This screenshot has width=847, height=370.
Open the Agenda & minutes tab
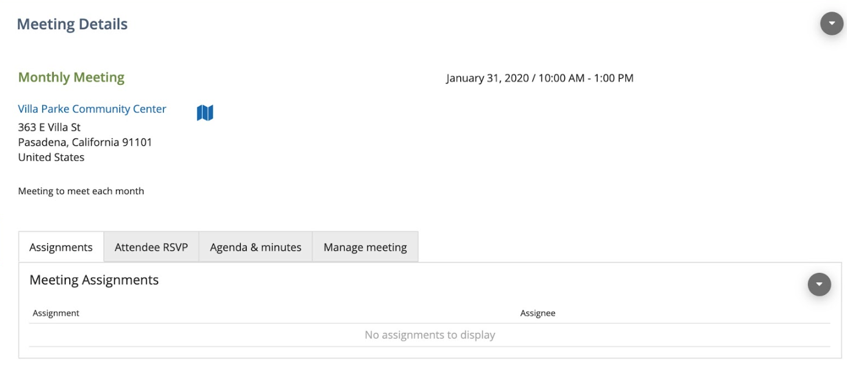click(255, 247)
